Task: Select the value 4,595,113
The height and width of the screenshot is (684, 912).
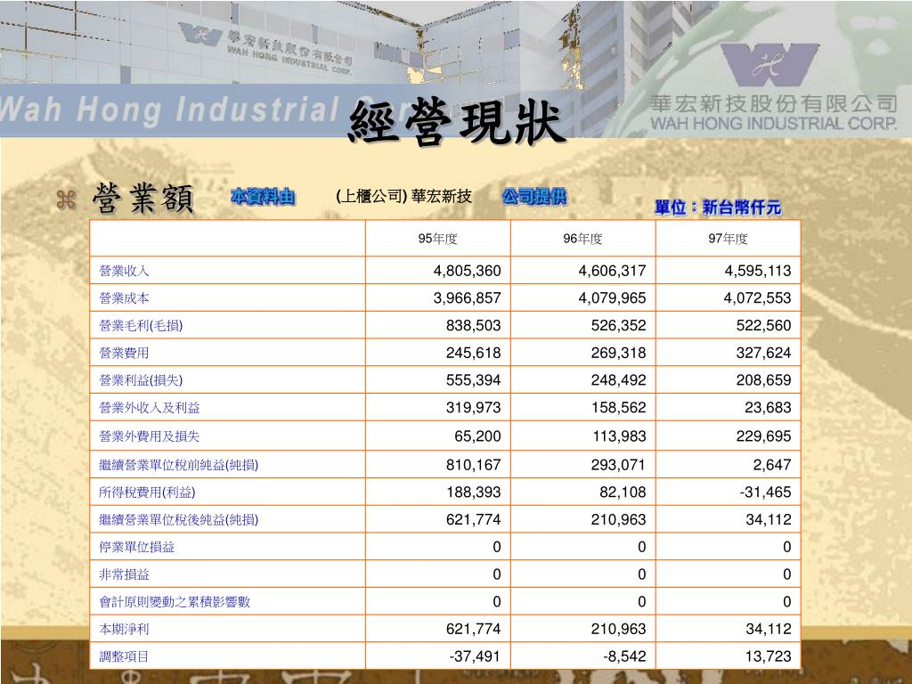Action: tap(758, 271)
